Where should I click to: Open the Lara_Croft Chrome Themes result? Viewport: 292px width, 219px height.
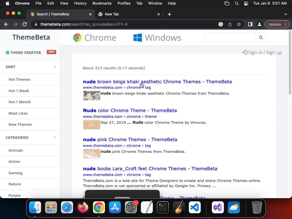(x=150, y=169)
